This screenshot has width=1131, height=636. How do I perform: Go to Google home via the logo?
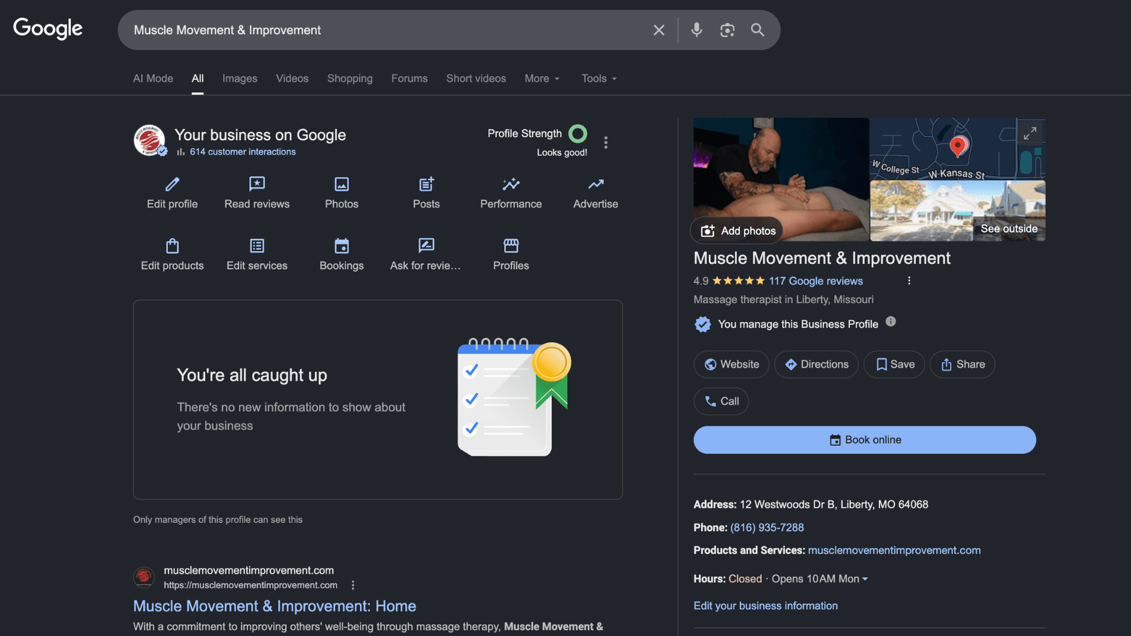48,28
